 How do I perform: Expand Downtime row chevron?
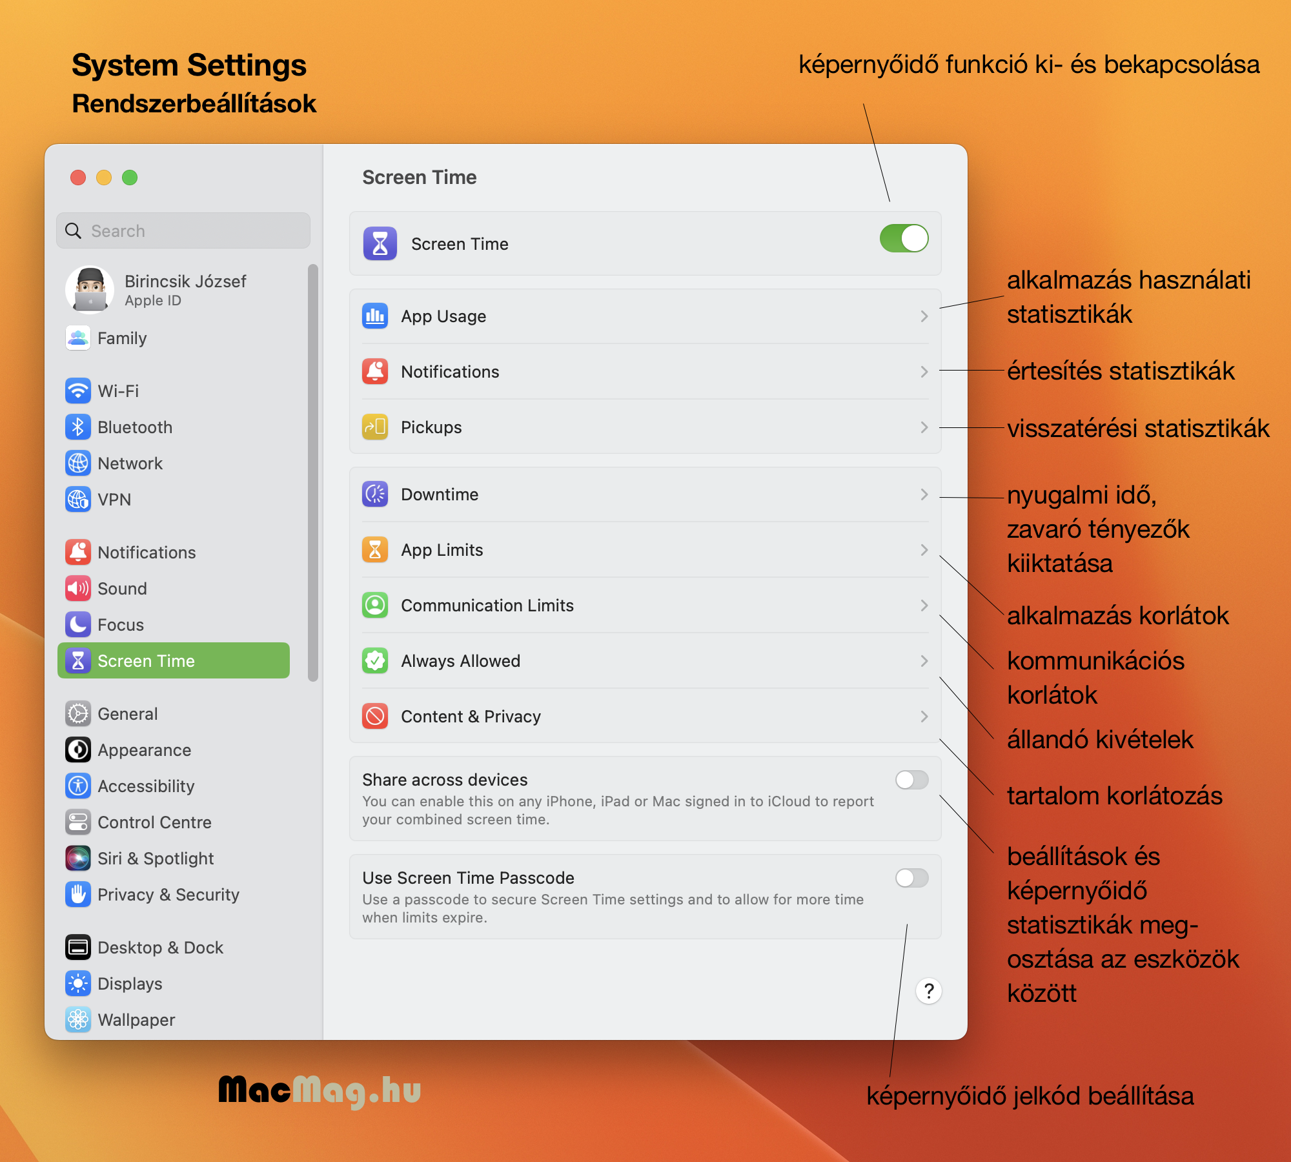924,494
